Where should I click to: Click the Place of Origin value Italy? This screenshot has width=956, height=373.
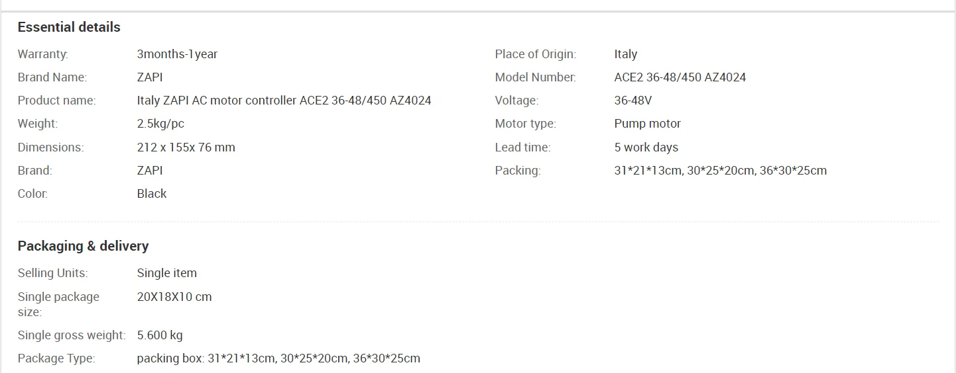point(626,54)
